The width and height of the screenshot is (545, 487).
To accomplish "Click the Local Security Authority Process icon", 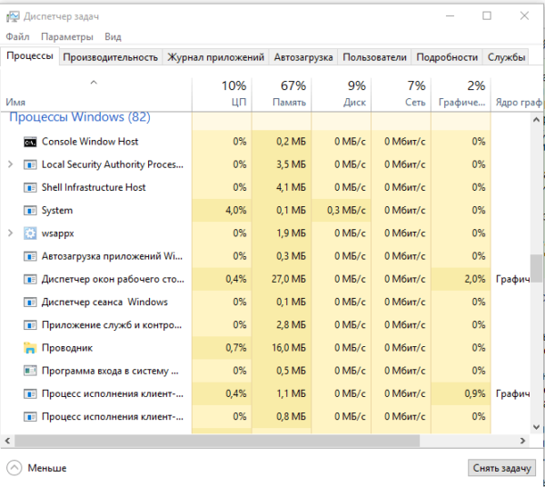I will (x=30, y=164).
